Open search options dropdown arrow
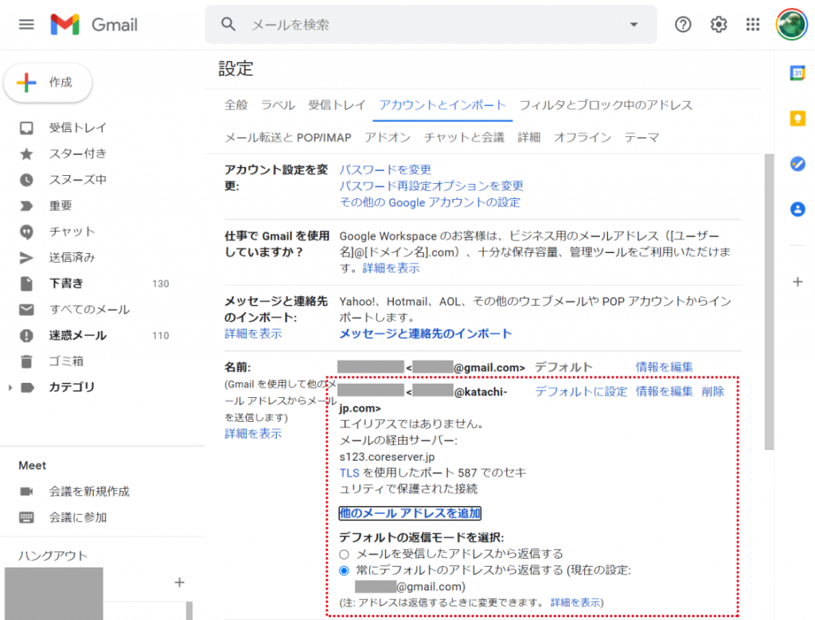Screen dimensions: 815x620 [634, 25]
